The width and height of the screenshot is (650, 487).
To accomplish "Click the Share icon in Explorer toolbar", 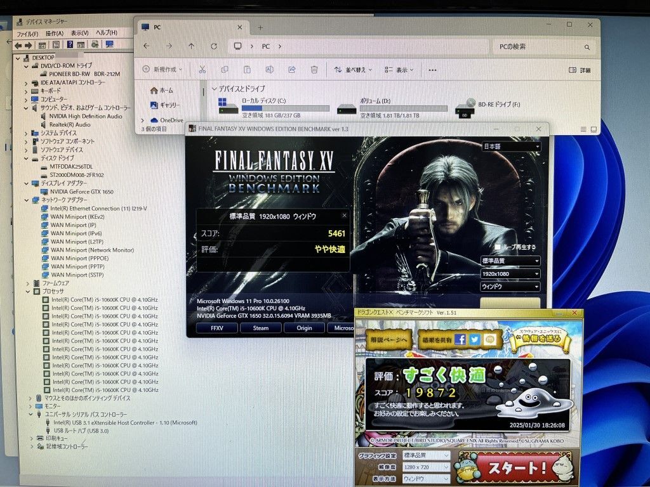I will click(x=292, y=70).
